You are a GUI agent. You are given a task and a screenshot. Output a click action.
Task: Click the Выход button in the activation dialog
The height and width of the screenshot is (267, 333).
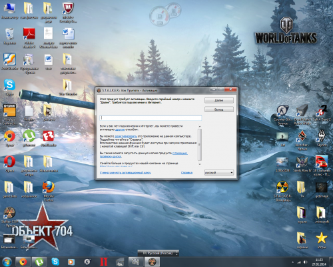coord(219,109)
